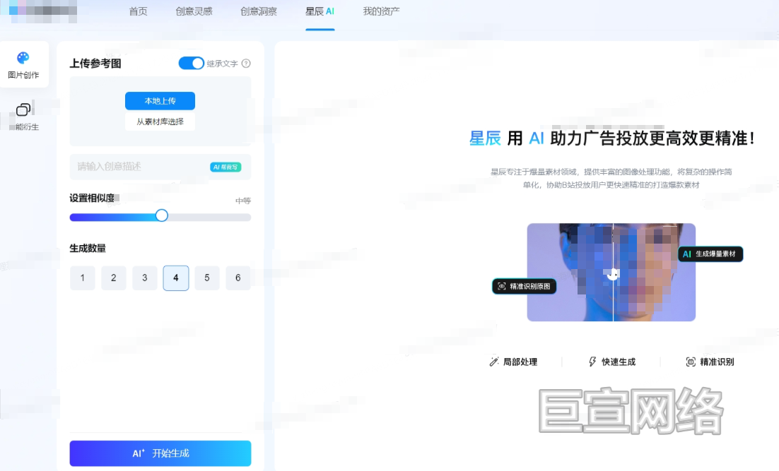Click the 精准识别原图 tag on preview
Viewport: 779px width, 471px height.
coord(524,287)
